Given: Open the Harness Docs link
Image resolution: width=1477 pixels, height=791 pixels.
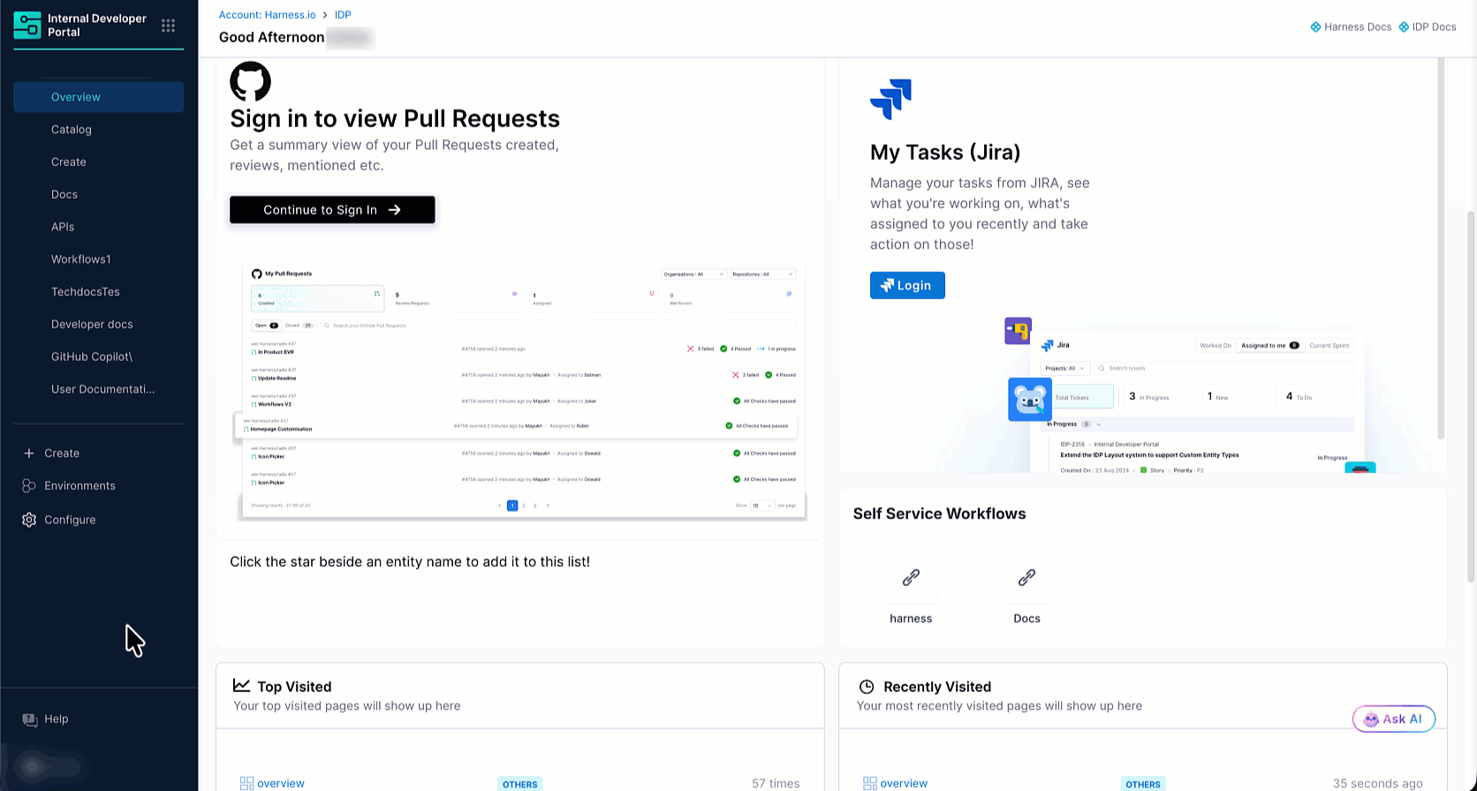Looking at the screenshot, I should (1351, 27).
